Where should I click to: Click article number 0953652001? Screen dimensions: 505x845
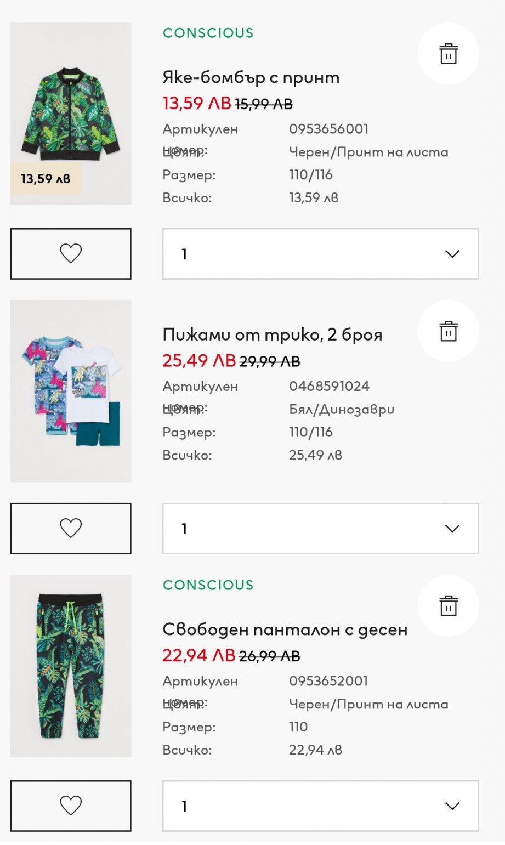(328, 681)
